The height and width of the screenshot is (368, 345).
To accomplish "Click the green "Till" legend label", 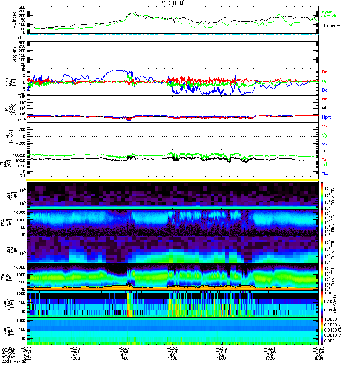I will tap(324, 164).
